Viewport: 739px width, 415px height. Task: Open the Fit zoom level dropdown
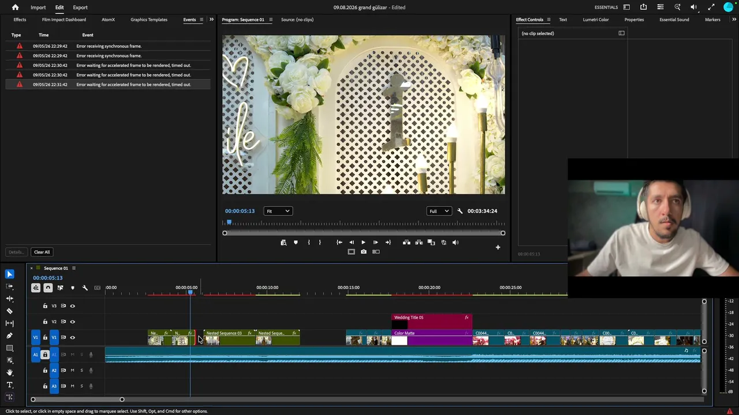pyautogui.click(x=278, y=211)
